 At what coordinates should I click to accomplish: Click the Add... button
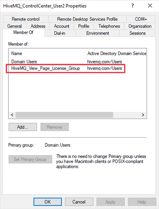(23, 127)
